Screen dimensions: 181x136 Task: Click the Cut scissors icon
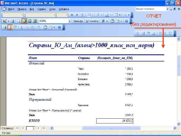coord(22,27)
